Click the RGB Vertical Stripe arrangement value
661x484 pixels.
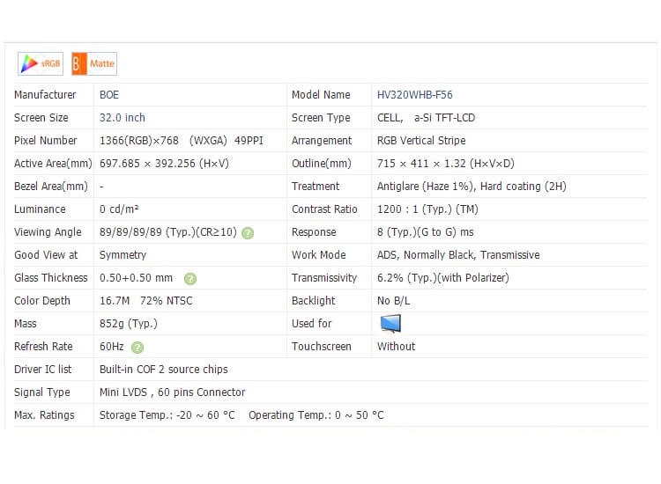coord(420,141)
